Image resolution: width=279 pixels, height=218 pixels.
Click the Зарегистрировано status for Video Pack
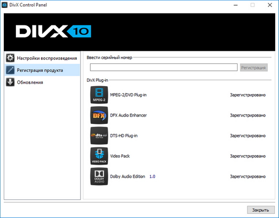click(x=247, y=156)
